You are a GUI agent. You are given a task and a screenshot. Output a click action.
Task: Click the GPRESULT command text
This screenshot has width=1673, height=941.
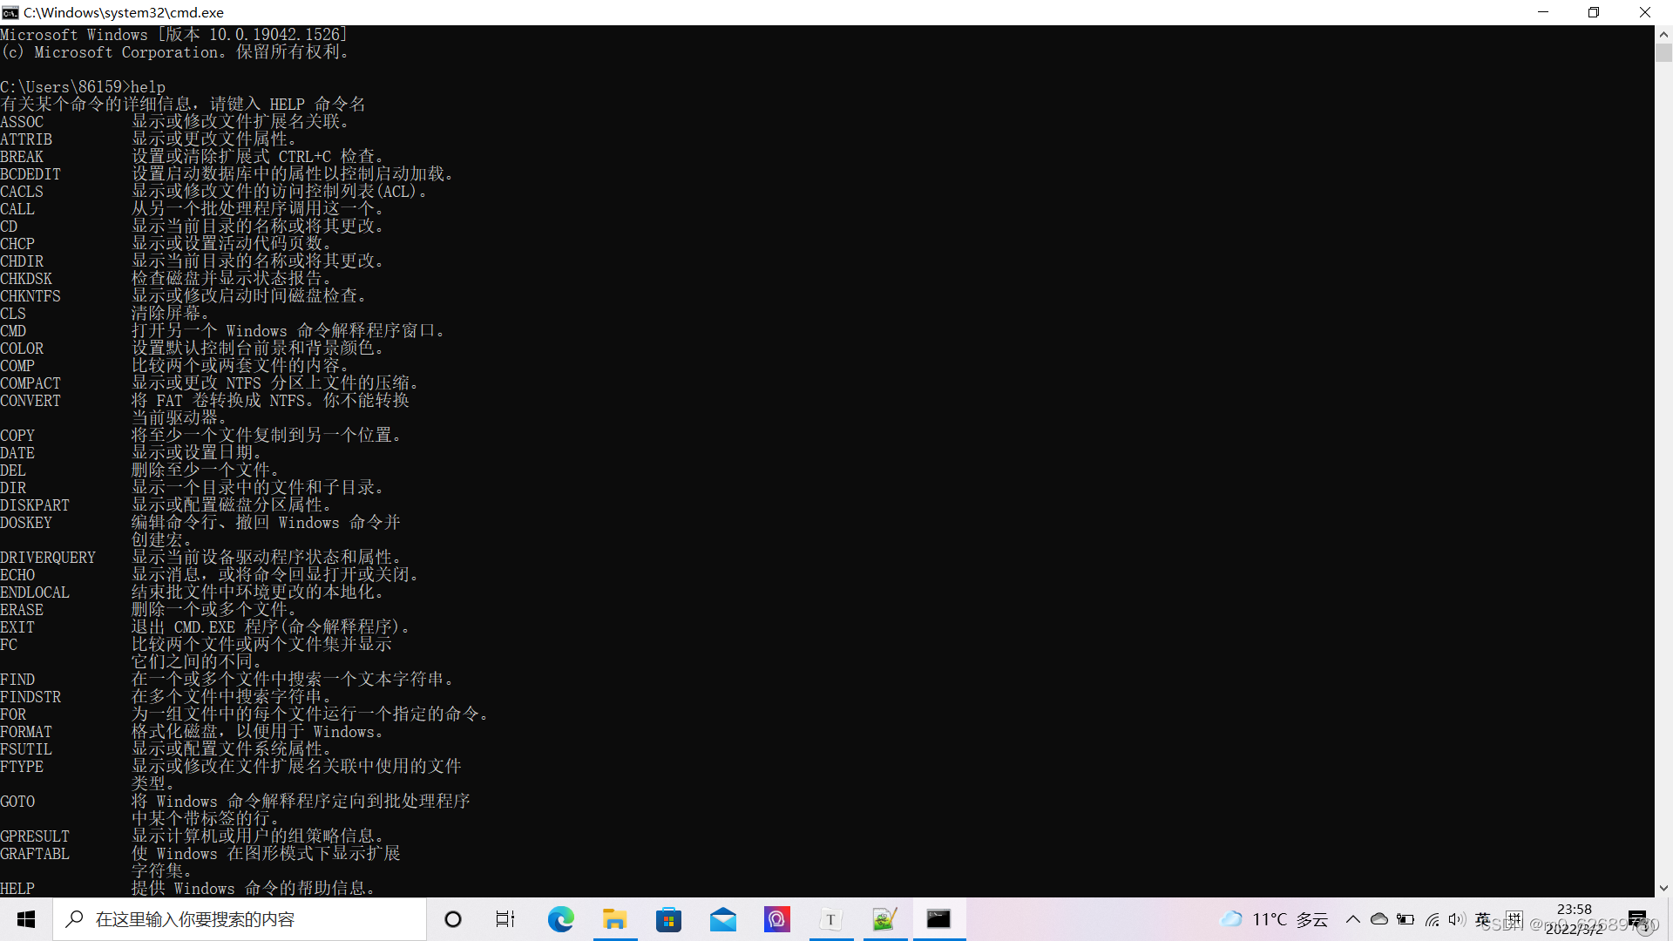tap(35, 836)
